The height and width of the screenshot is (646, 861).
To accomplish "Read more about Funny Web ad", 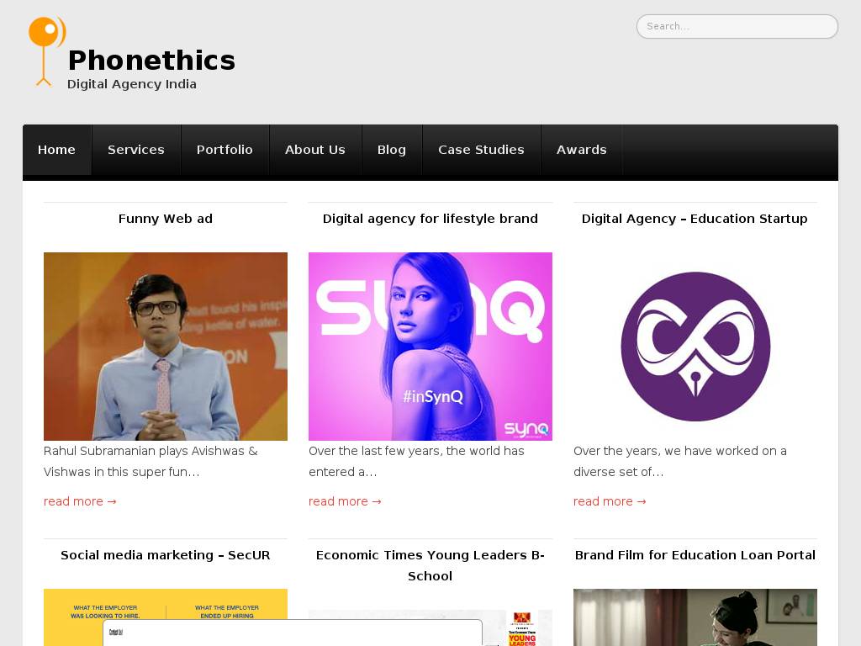I will pos(80,501).
